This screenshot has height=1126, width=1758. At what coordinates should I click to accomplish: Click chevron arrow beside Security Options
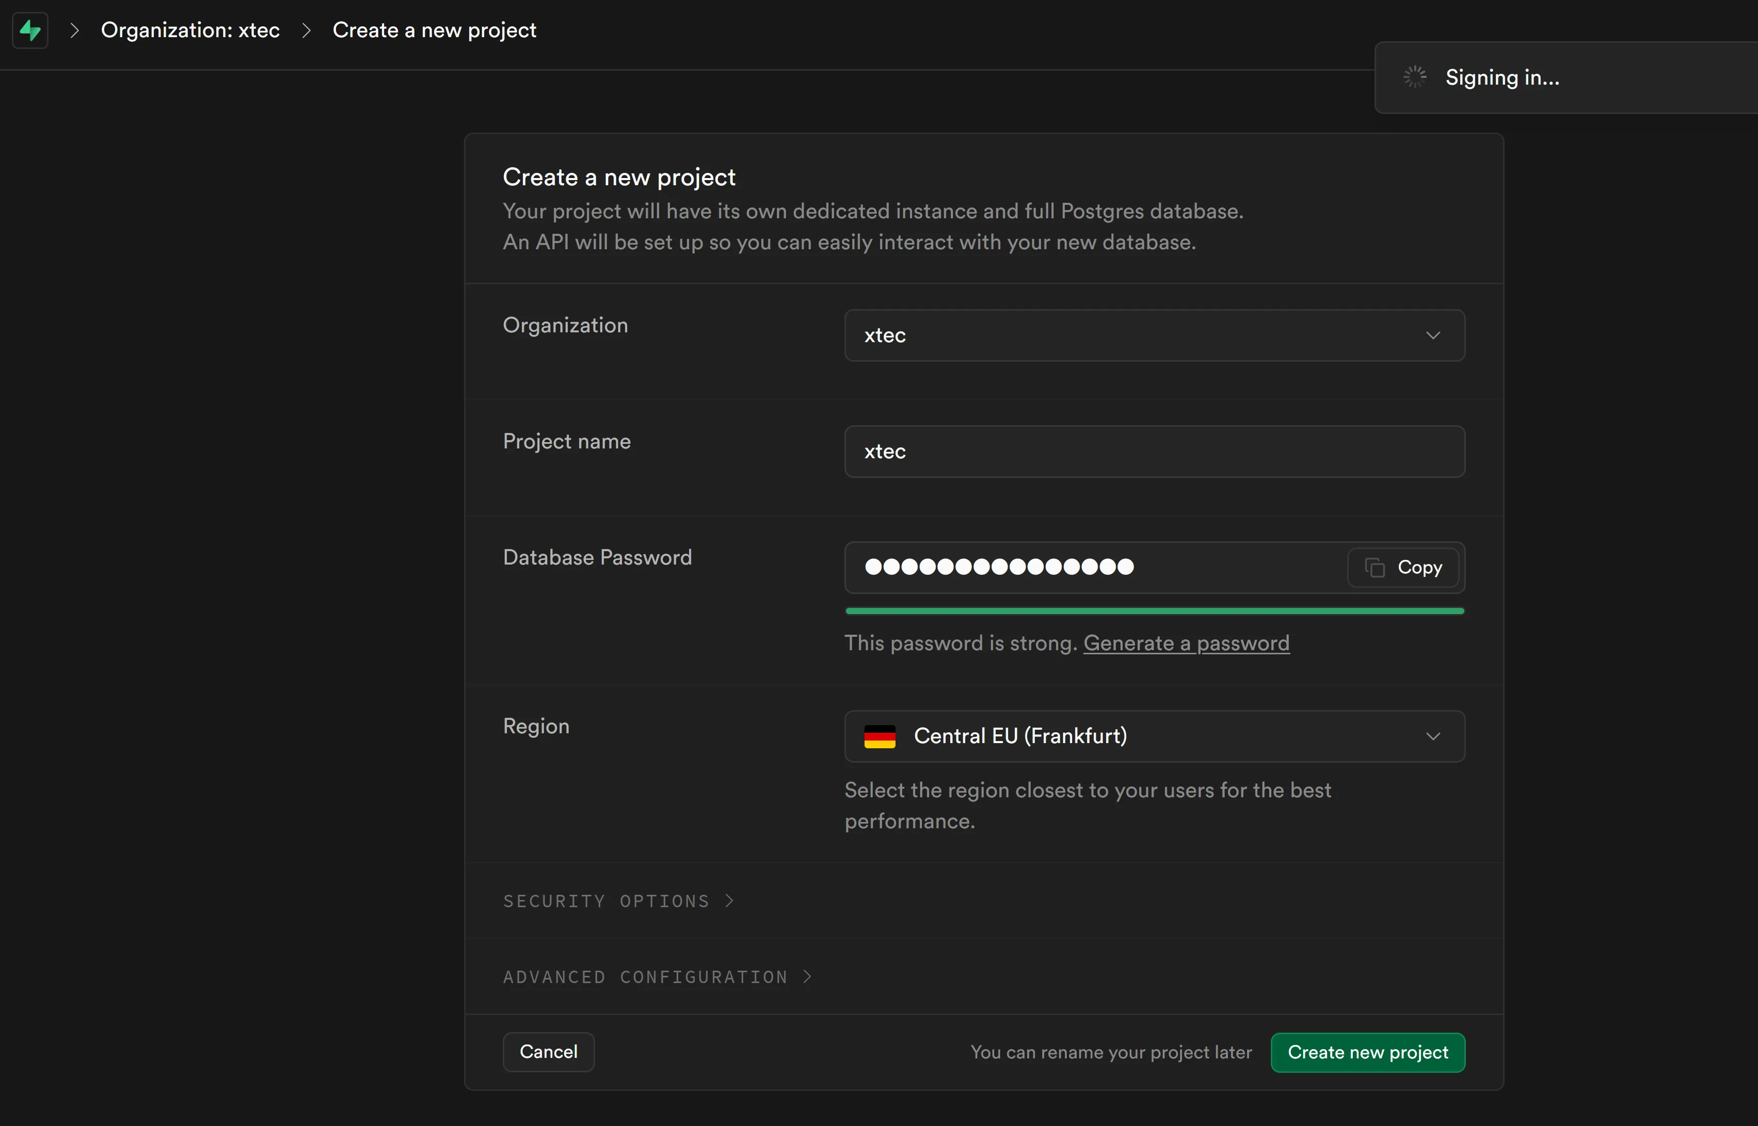pyautogui.click(x=729, y=901)
